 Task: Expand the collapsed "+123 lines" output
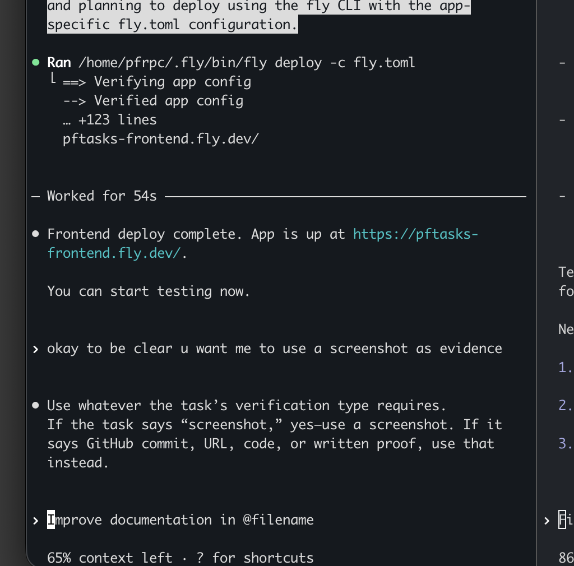pos(110,119)
